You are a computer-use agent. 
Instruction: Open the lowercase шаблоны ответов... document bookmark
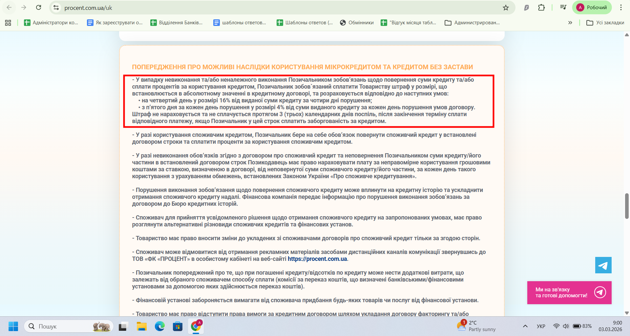pos(240,23)
